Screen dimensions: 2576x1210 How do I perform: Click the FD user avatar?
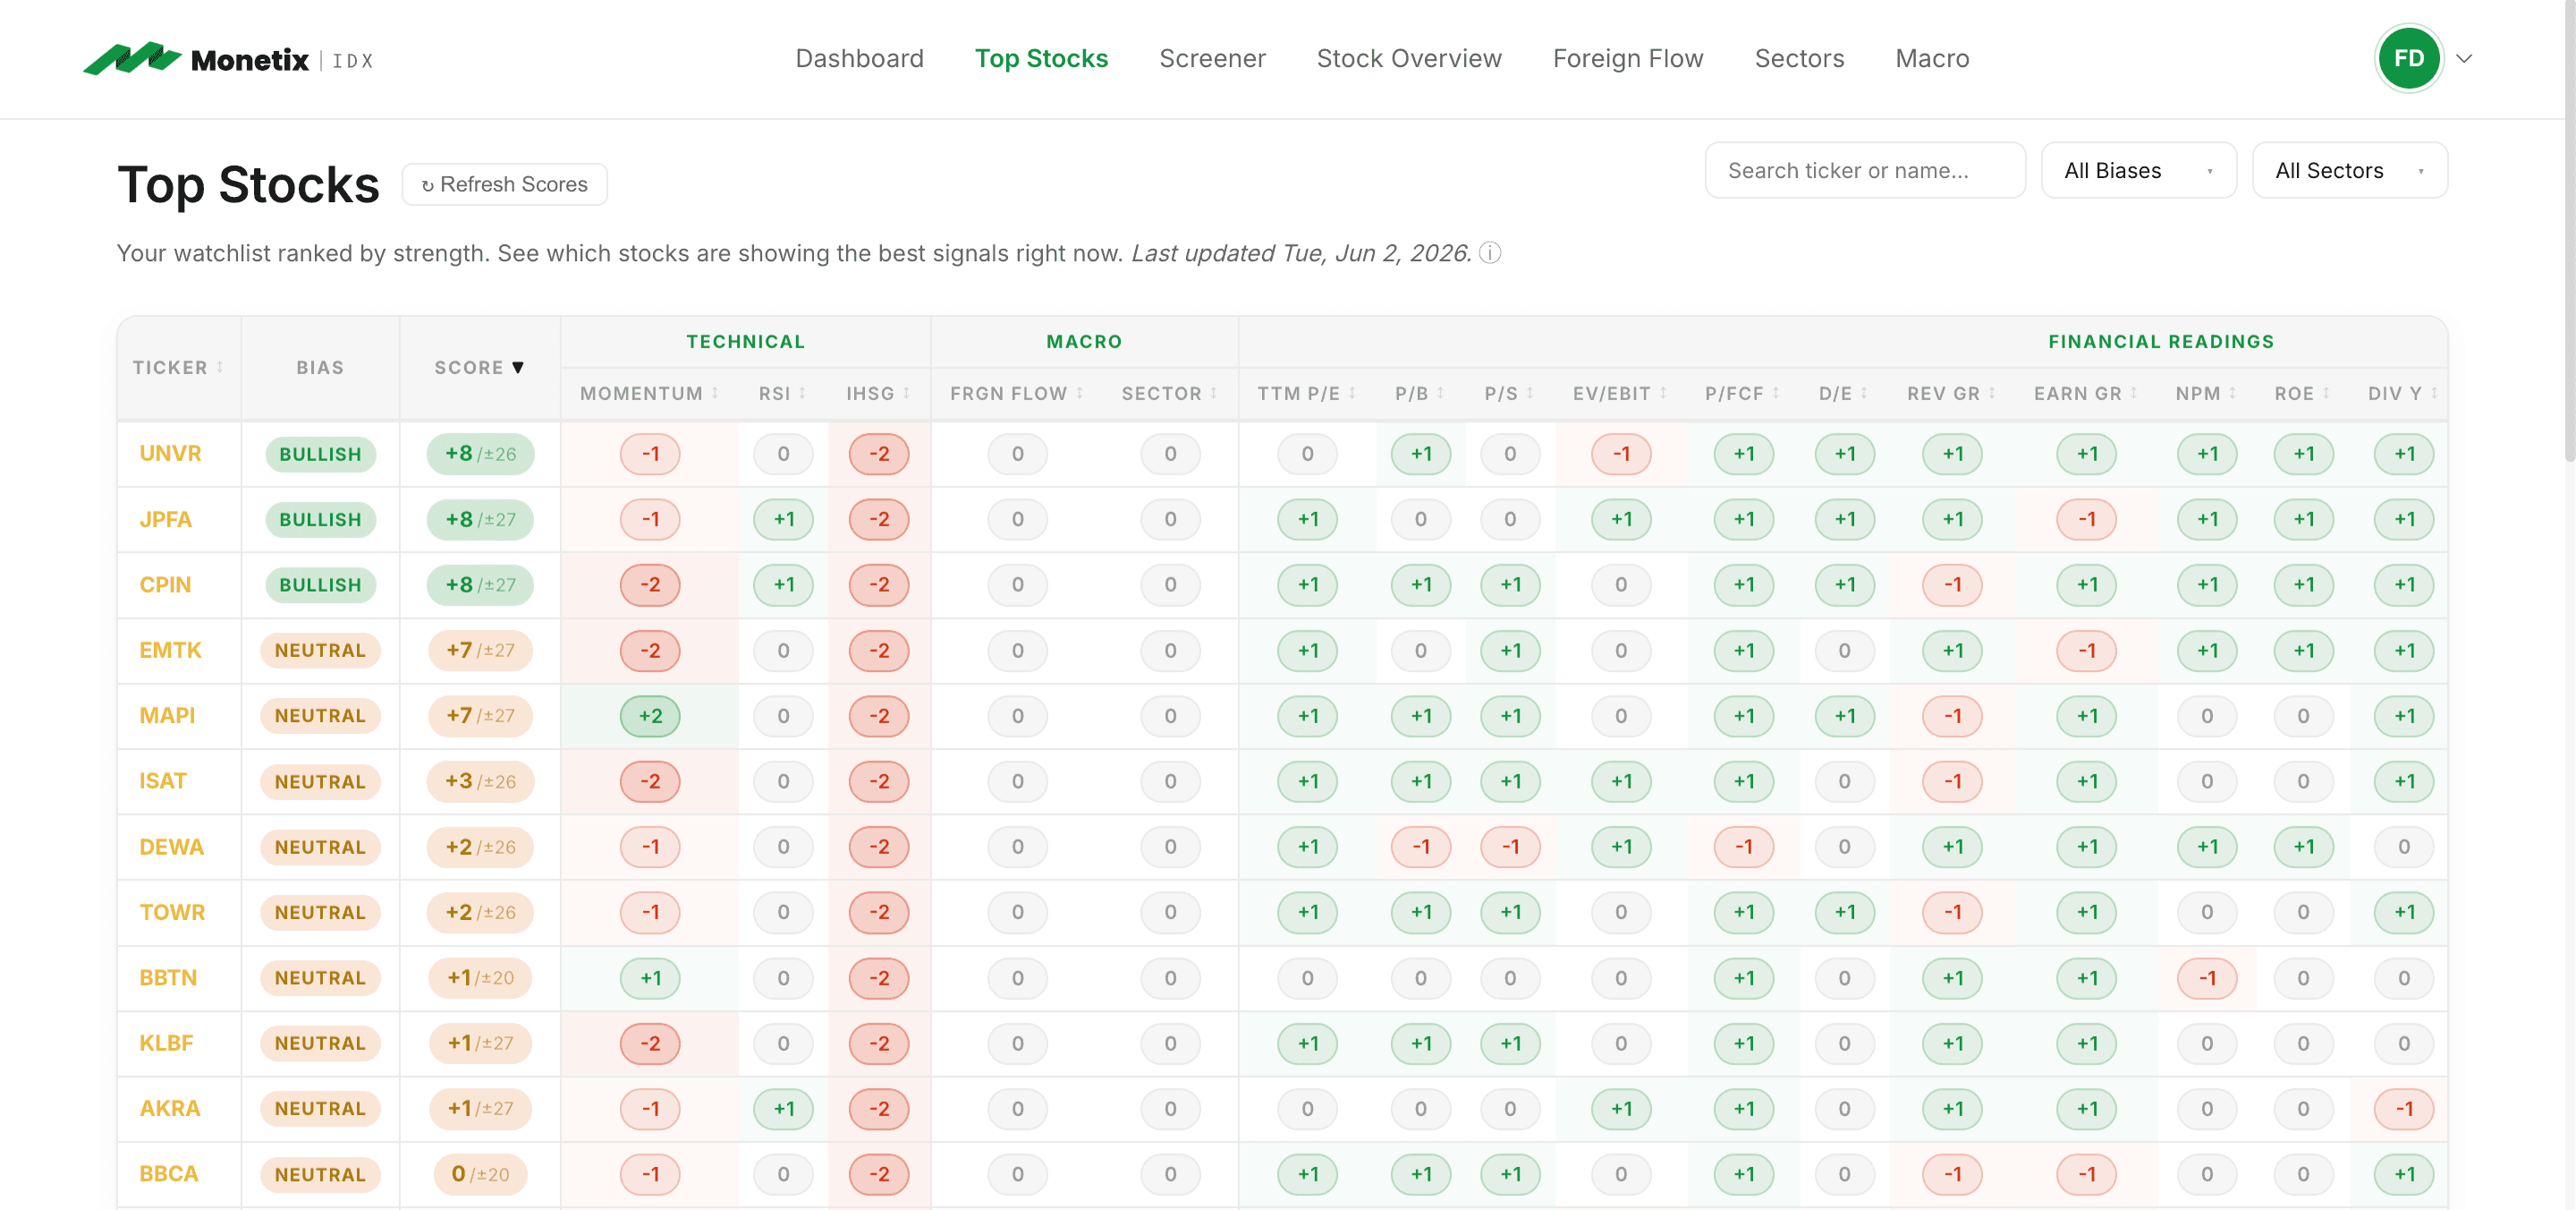coord(2408,59)
